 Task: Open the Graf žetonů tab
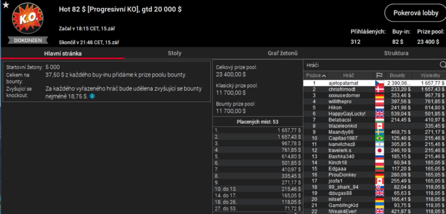pyautogui.click(x=283, y=53)
